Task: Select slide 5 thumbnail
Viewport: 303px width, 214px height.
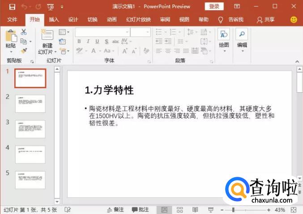Action: click(30, 180)
